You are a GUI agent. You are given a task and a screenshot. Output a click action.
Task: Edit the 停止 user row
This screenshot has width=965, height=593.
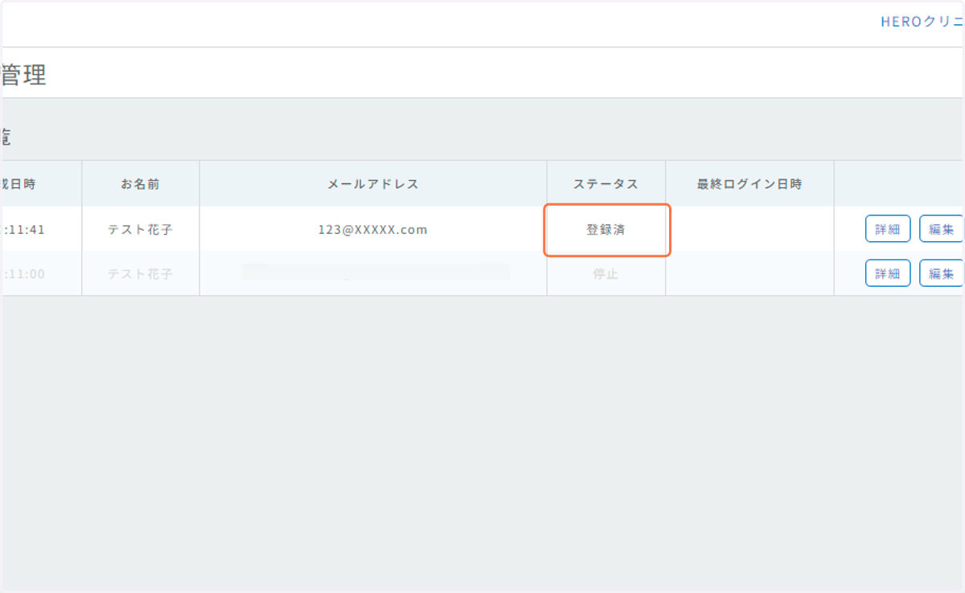coord(941,273)
